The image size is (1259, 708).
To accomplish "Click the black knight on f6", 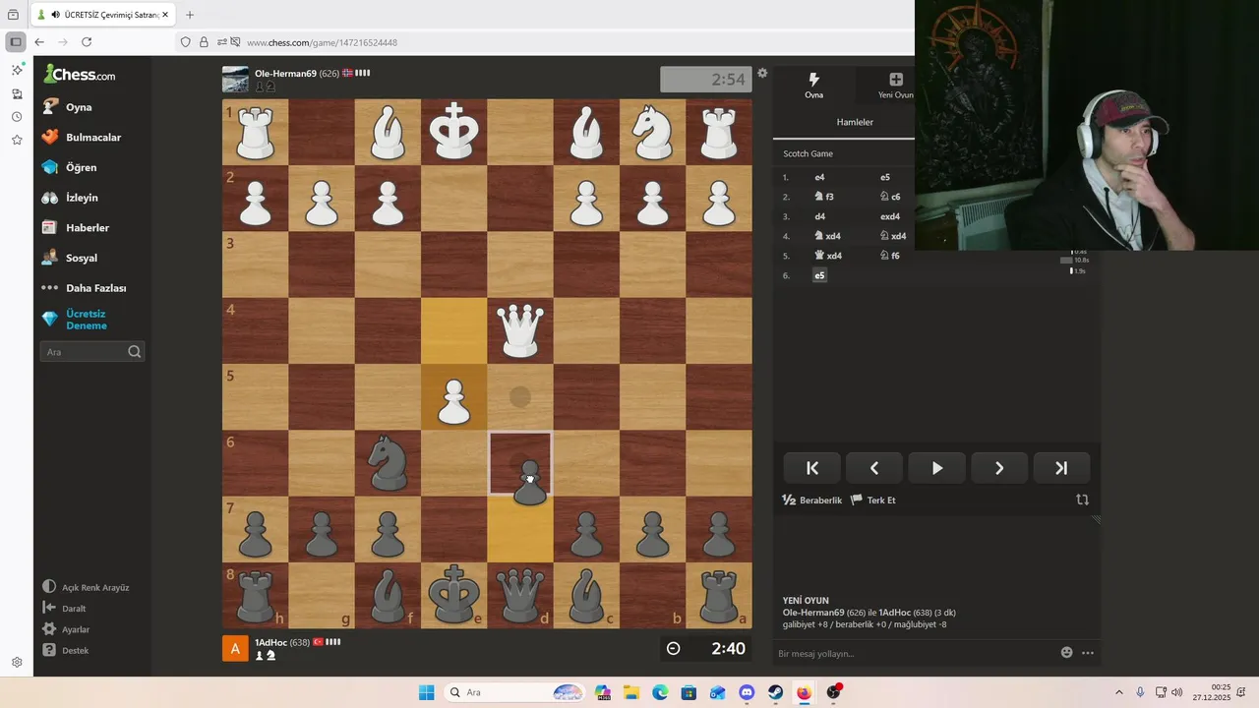I will click(388, 463).
